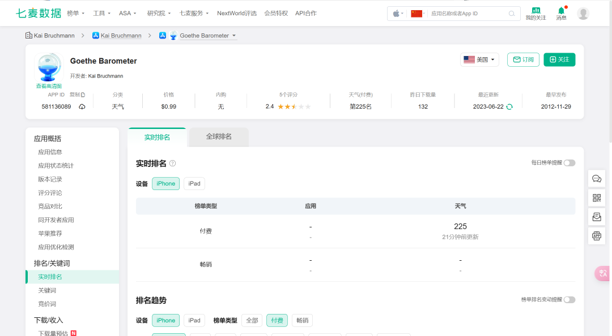Viewport: 612px width, 336px height.
Task: Open 竞价词 in sidebar
Action: point(47,304)
